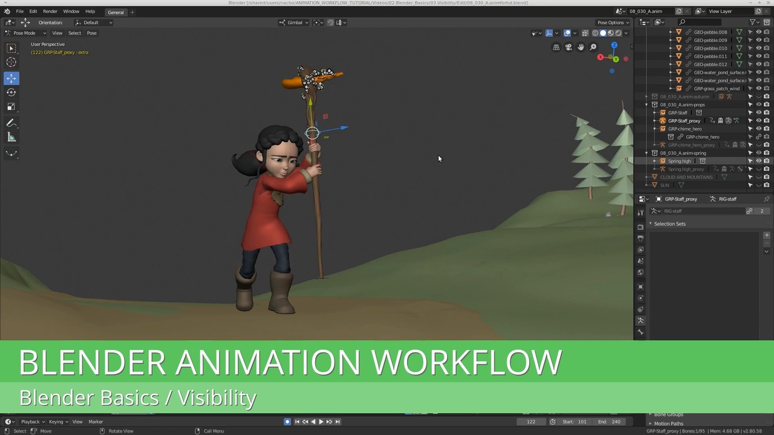The height and width of the screenshot is (435, 774).
Task: Open the Tool properties tab (wrench and screwdriver)
Action: (640, 212)
